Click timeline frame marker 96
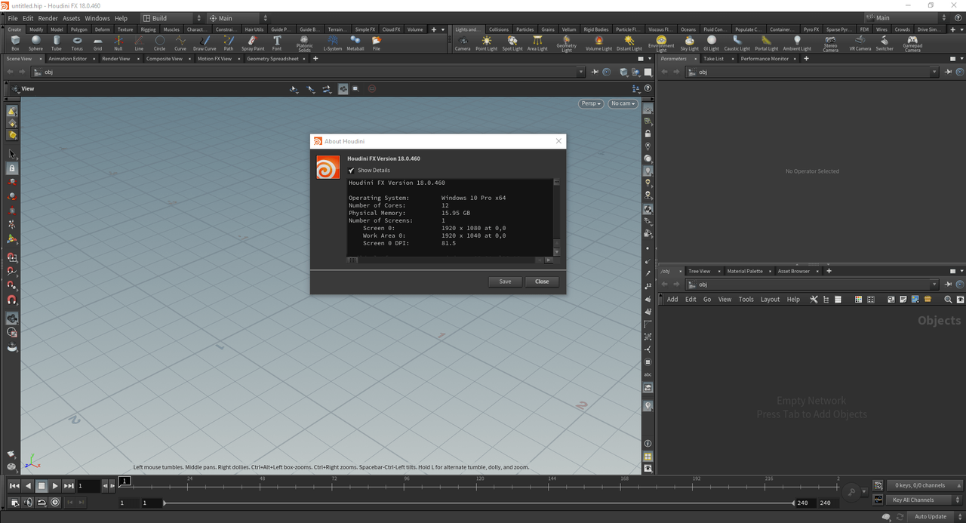The image size is (966, 523). 407,480
